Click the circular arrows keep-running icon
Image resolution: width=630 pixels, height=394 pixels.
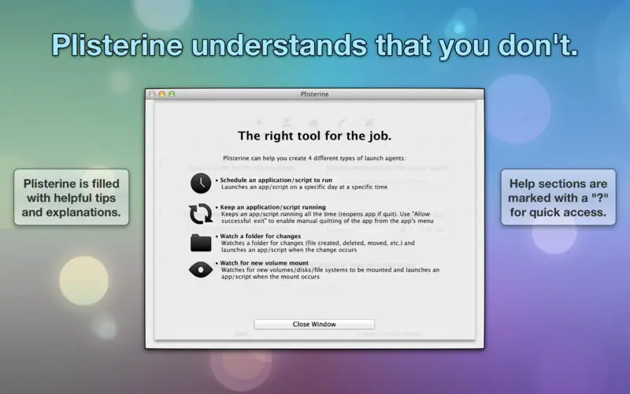pyautogui.click(x=201, y=214)
